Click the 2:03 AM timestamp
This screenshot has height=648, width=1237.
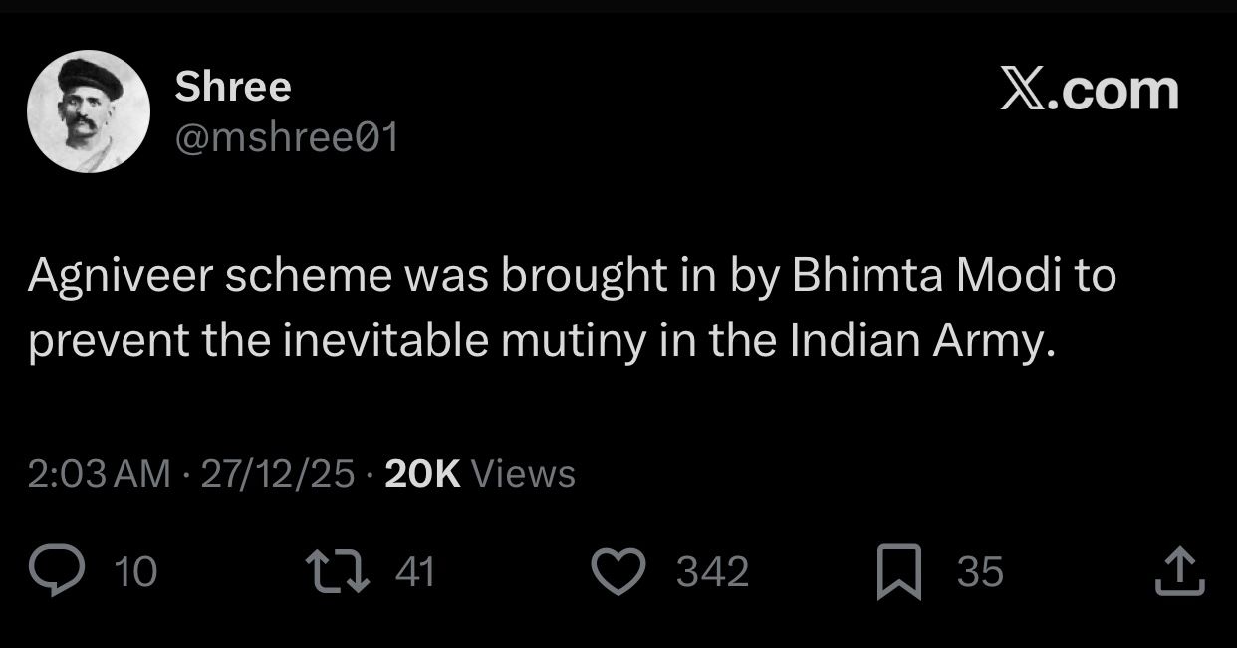[x=100, y=473]
